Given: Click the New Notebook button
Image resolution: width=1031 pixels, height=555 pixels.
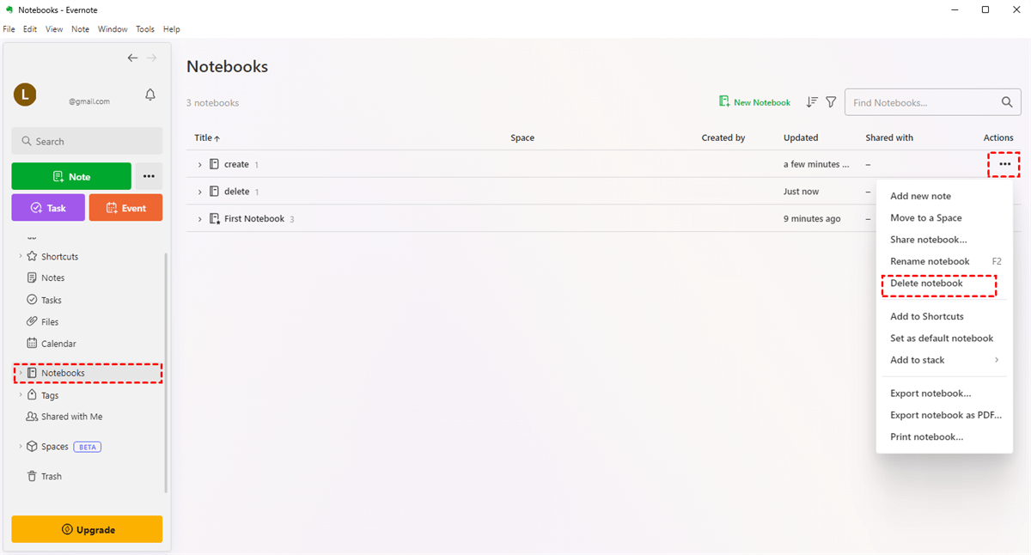Looking at the screenshot, I should pyautogui.click(x=754, y=102).
